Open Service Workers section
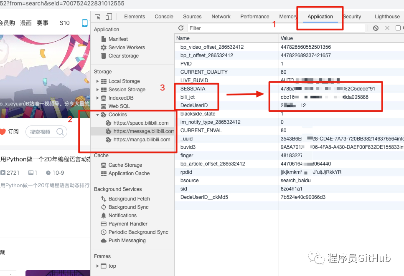The height and width of the screenshot is (276, 404). [x=127, y=48]
